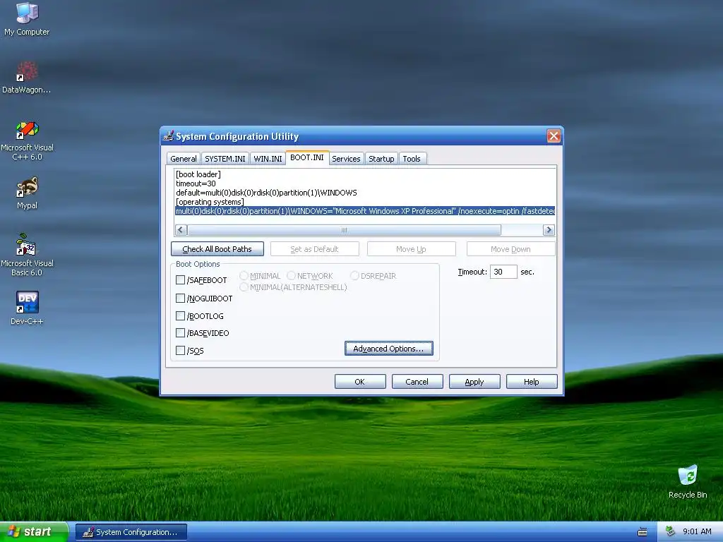This screenshot has height=542, width=723.
Task: Select the MINIMAL(ALTERNATESHELL) radio option
Action: click(x=244, y=287)
